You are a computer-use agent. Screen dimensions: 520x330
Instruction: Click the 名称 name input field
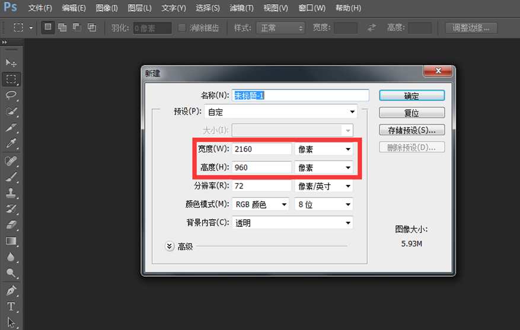pyautogui.click(x=301, y=95)
